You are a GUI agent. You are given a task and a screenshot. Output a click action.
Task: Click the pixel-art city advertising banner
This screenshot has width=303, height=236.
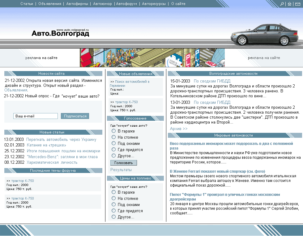tap(152, 58)
